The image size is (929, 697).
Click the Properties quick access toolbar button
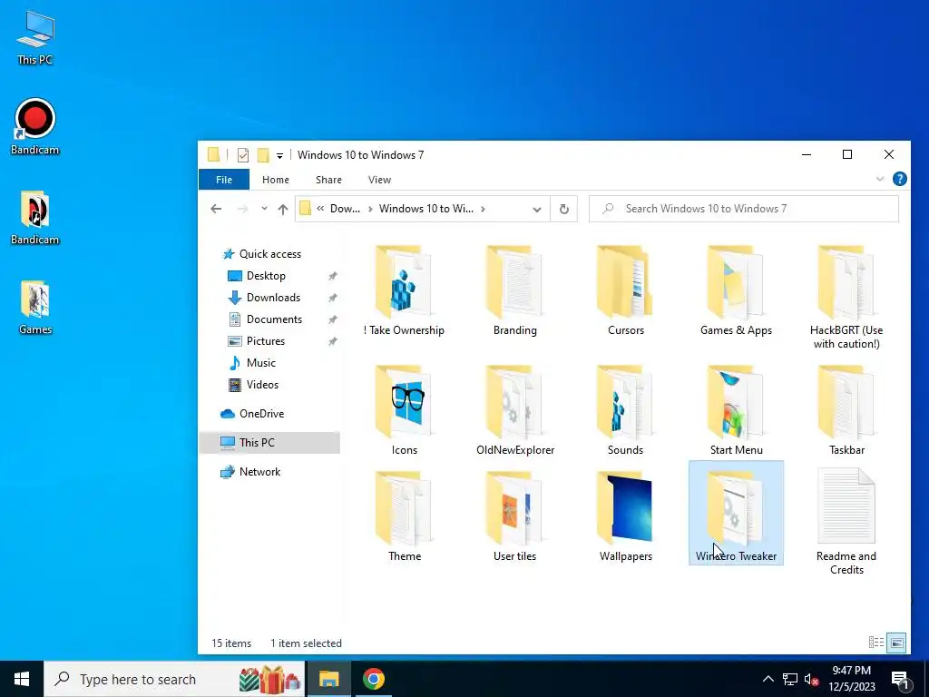click(243, 155)
